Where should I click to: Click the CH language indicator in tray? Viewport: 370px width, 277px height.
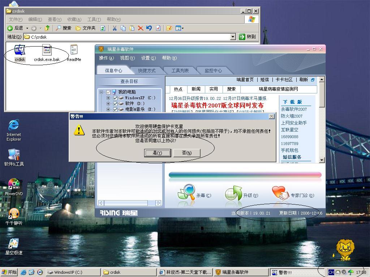[331, 272]
